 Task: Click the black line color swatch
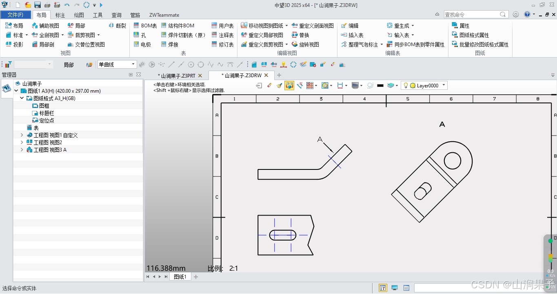pos(380,85)
